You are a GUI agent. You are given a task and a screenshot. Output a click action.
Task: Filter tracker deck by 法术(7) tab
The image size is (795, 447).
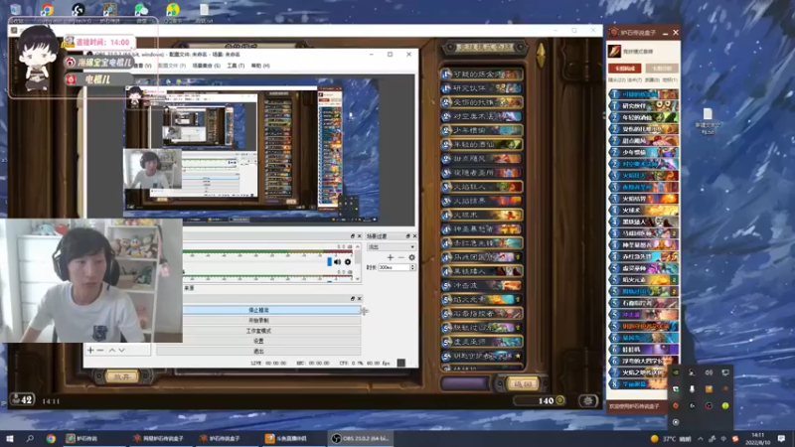634,80
